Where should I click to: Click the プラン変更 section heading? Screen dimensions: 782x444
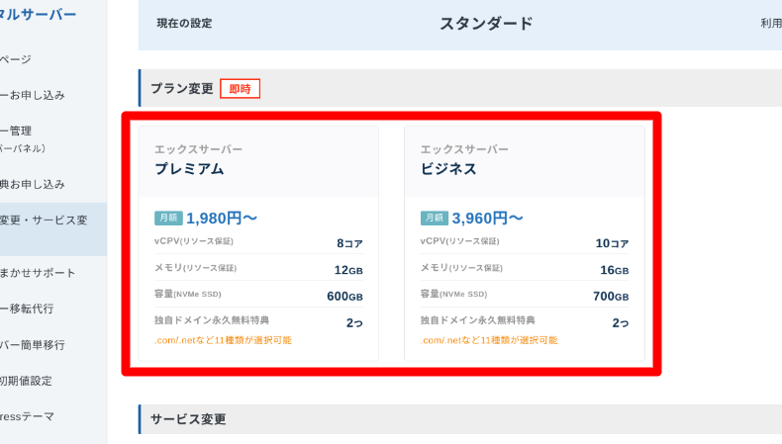[182, 89]
